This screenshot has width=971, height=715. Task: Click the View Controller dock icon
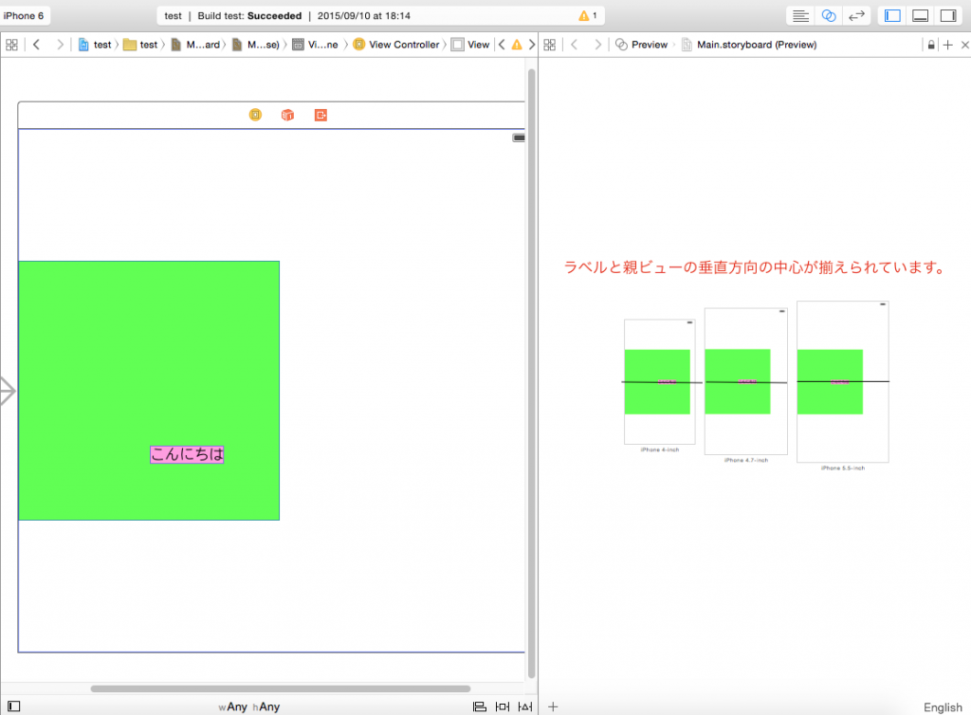coord(255,115)
